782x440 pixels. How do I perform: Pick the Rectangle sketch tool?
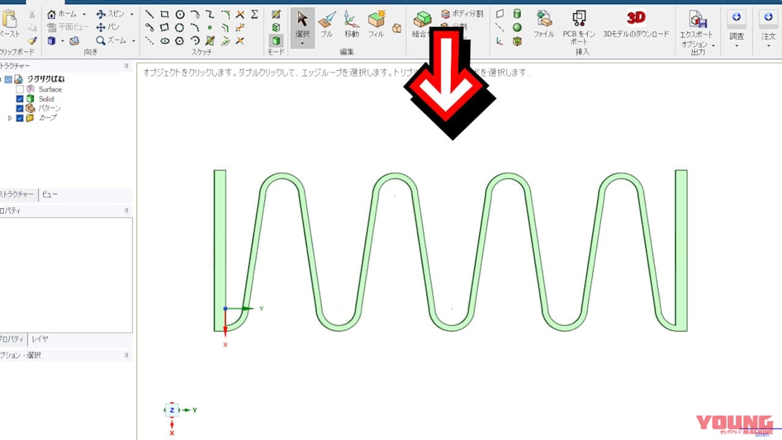point(164,14)
